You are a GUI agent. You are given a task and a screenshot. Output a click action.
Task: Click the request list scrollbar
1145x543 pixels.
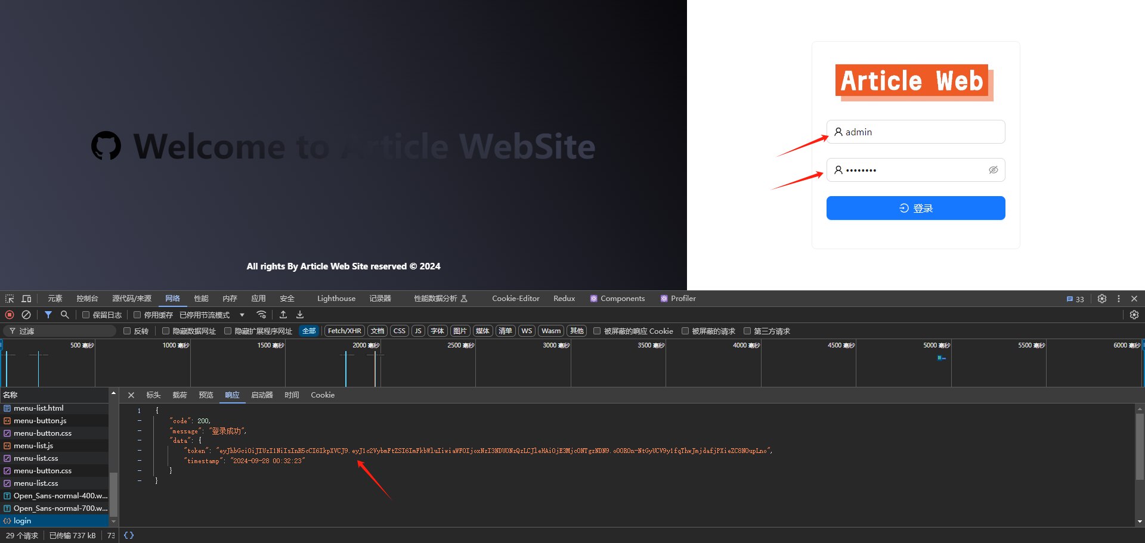coord(113,495)
